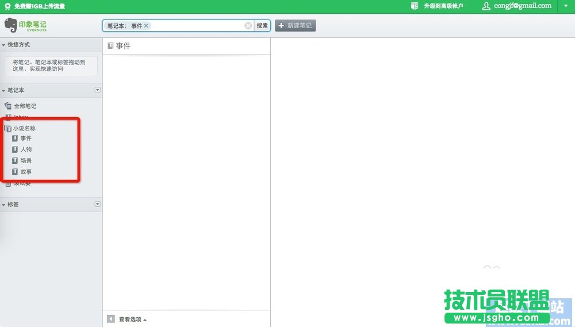Click the Evernote elephant logo
The height and width of the screenshot is (327, 575).
pyautogui.click(x=10, y=25)
